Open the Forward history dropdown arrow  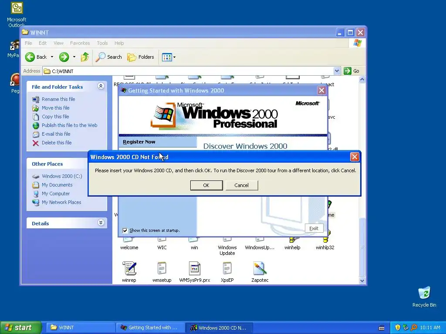74,57
